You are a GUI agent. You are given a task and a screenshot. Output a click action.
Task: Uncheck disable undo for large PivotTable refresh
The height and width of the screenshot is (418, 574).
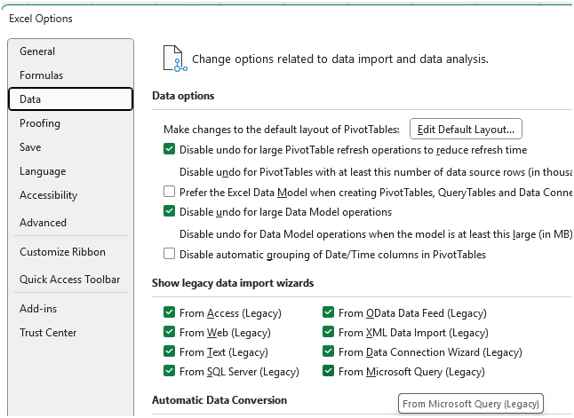coord(169,149)
